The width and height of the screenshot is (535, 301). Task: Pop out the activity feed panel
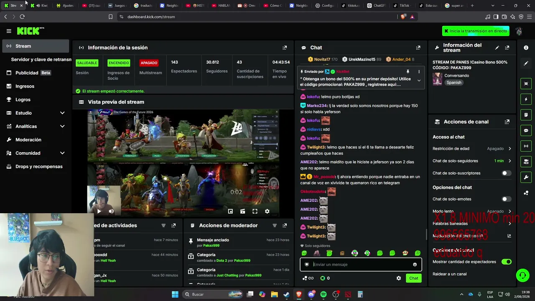(173, 225)
